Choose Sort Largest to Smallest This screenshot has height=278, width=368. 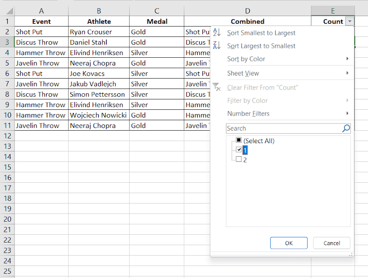tap(261, 46)
